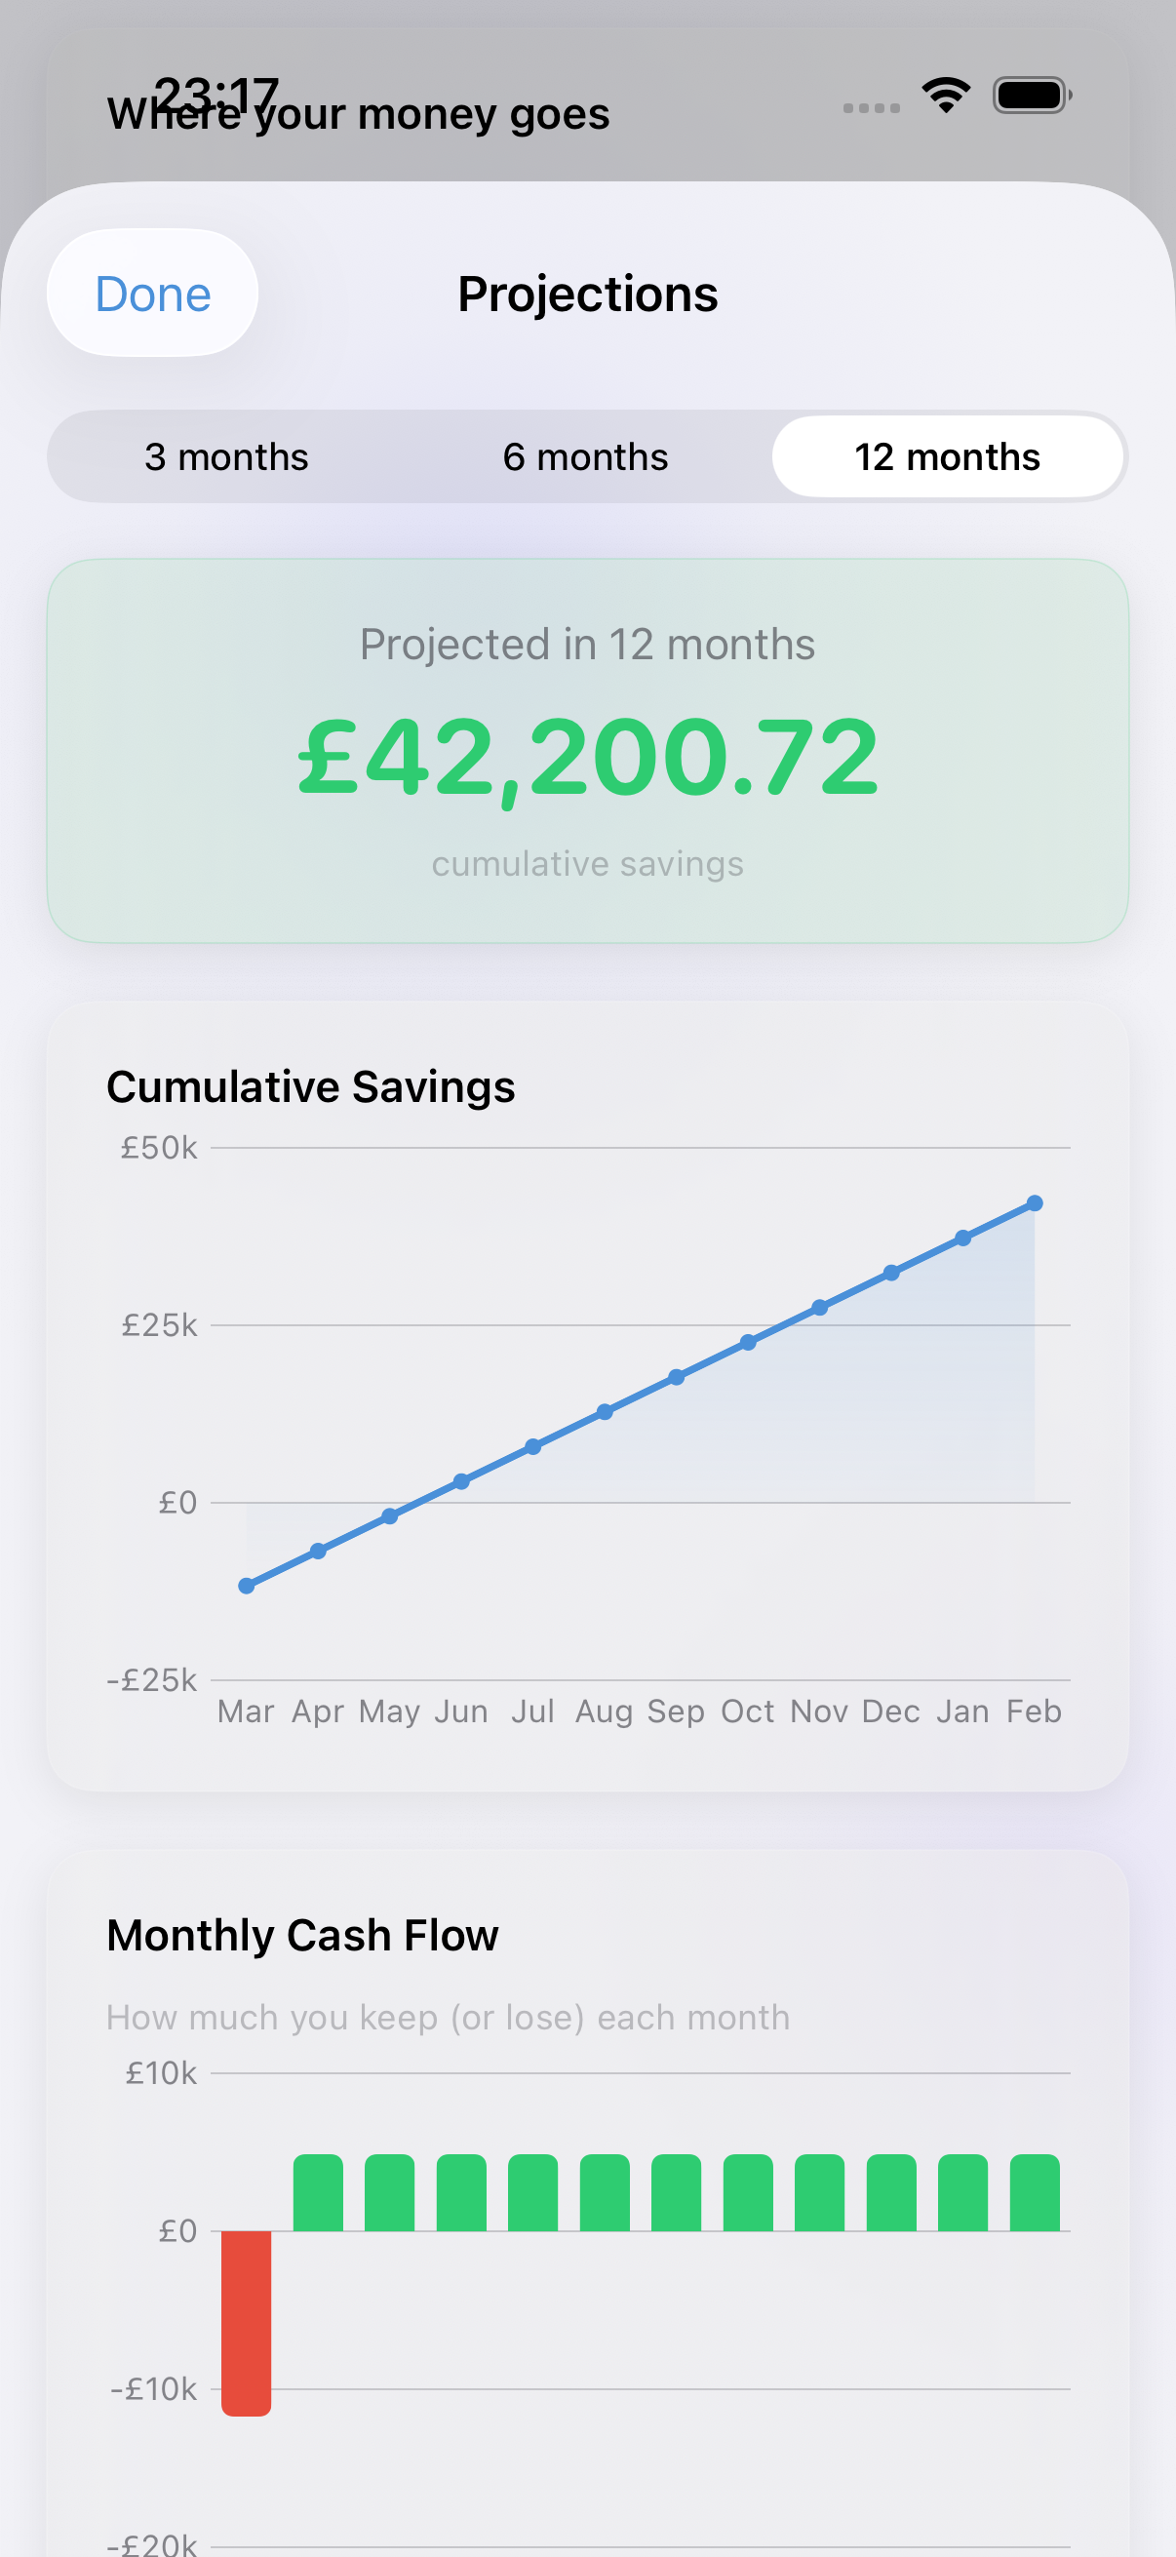
Task: Select the Mar point on savings line
Action: [x=246, y=1586]
